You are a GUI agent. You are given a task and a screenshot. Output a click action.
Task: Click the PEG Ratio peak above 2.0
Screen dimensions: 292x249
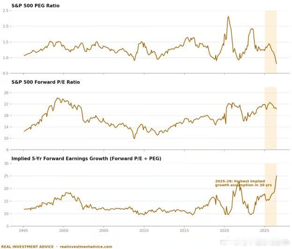pyautogui.click(x=228, y=16)
